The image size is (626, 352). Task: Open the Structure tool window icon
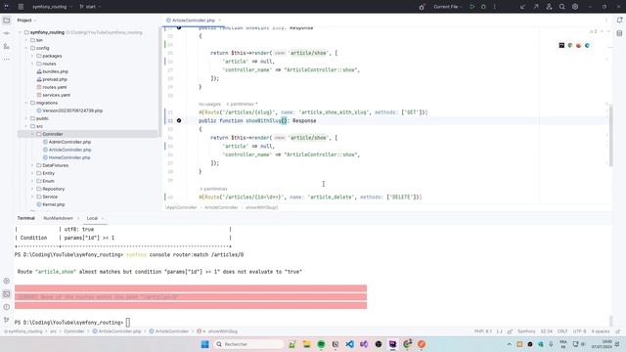(x=7, y=47)
